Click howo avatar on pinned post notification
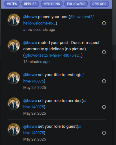The width and height of the screenshot is (116, 145). pos(14,20)
